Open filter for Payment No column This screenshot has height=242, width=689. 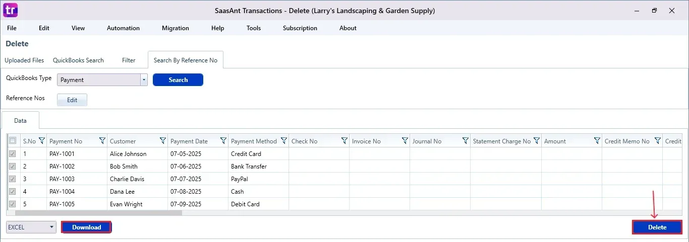pyautogui.click(x=102, y=141)
